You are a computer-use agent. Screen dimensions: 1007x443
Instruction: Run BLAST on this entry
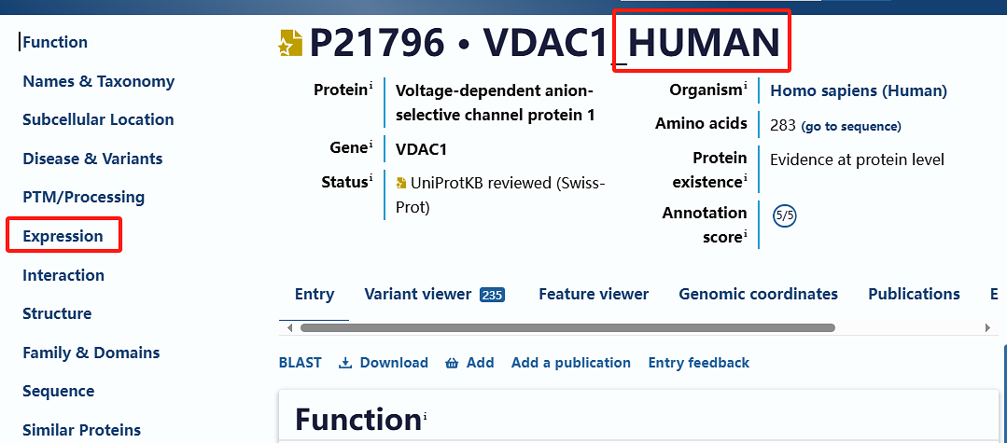tap(300, 363)
